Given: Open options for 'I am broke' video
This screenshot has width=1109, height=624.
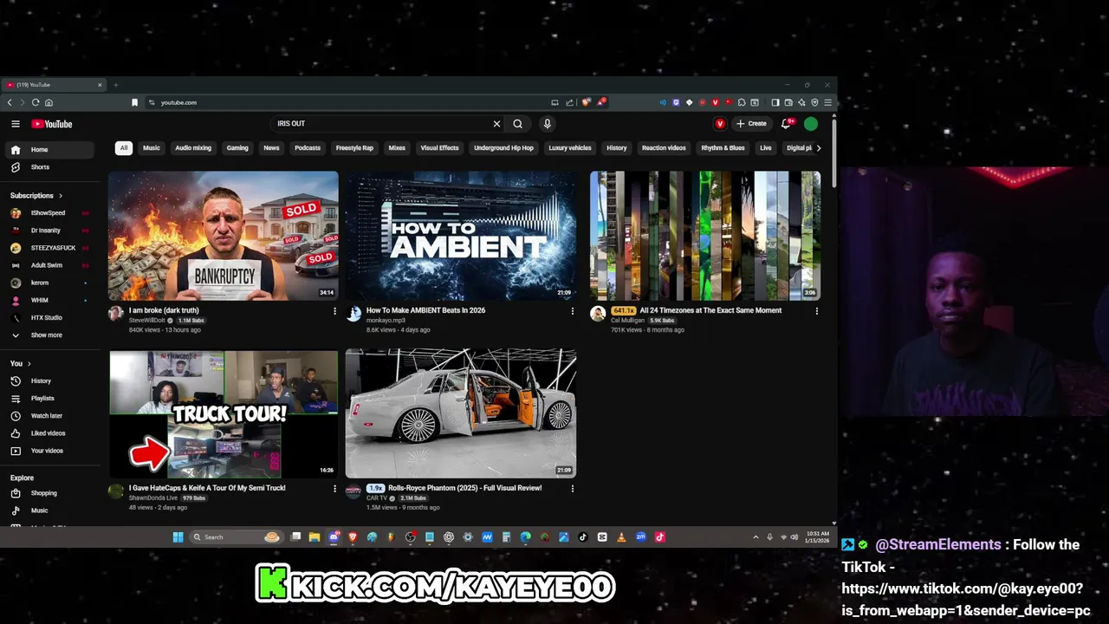Looking at the screenshot, I should click(334, 311).
